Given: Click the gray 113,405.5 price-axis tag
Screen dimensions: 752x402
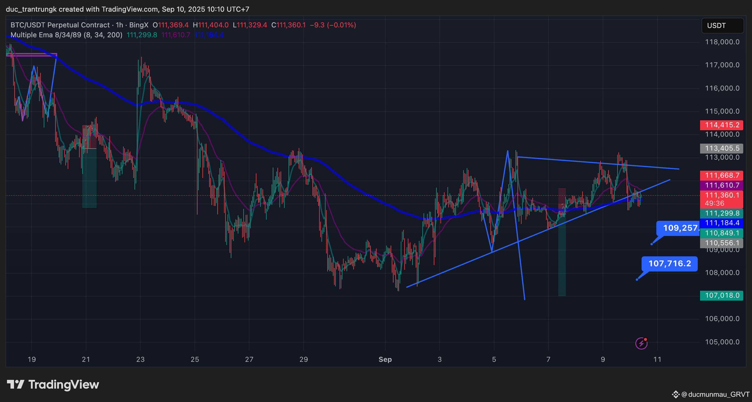Looking at the screenshot, I should pyautogui.click(x=722, y=148).
